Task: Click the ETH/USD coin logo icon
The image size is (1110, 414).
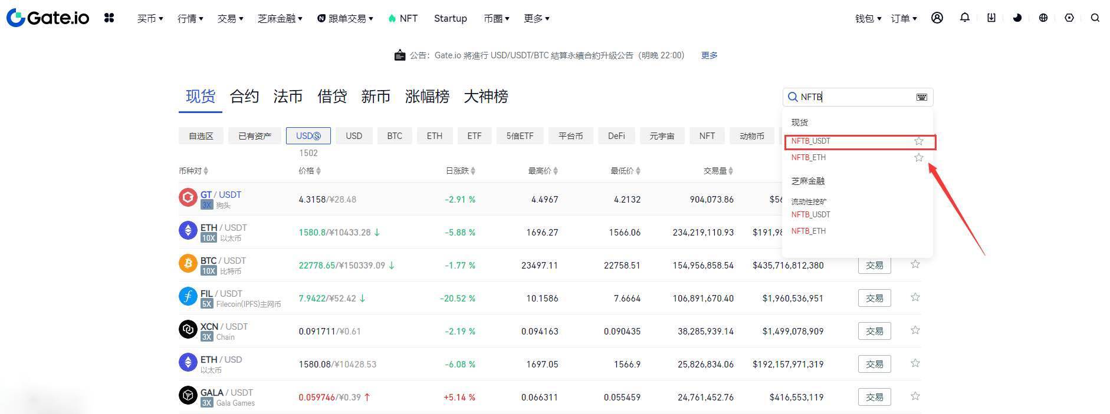Action: pos(188,362)
